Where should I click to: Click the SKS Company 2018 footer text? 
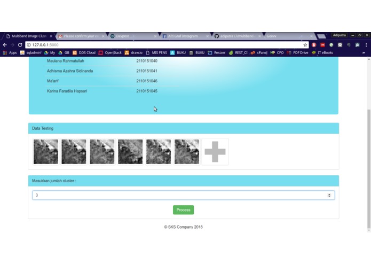tap(184, 227)
